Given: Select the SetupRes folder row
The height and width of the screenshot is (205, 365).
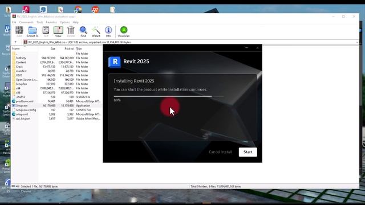Looking at the screenshot, I should click(x=57, y=84).
